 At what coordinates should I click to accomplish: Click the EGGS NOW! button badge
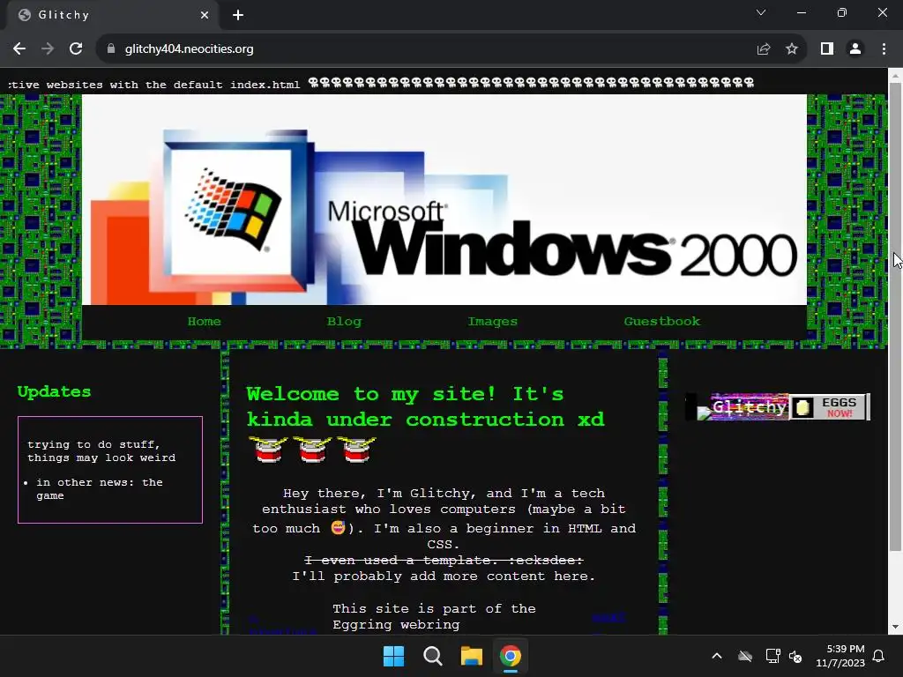coord(830,407)
